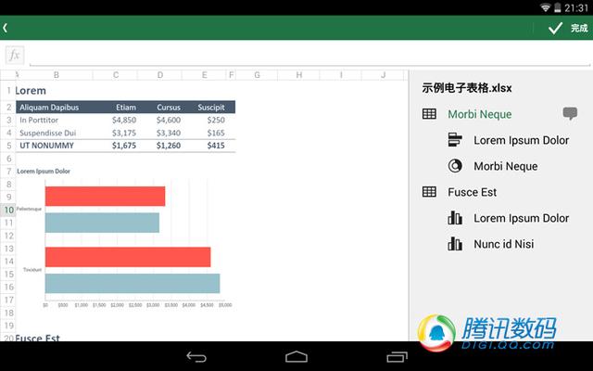The width and height of the screenshot is (593, 371).
Task: Go to Morbi Neque donut chart entry
Action: (x=506, y=166)
